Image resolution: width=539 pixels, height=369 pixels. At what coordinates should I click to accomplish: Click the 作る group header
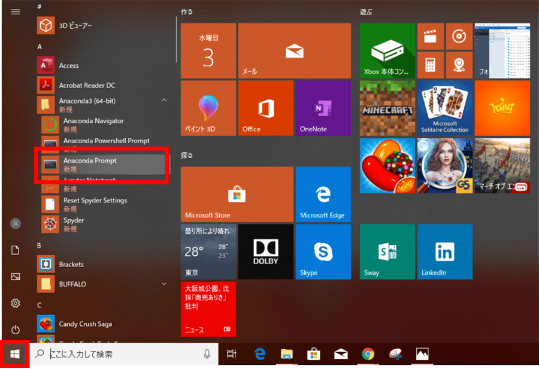click(187, 12)
